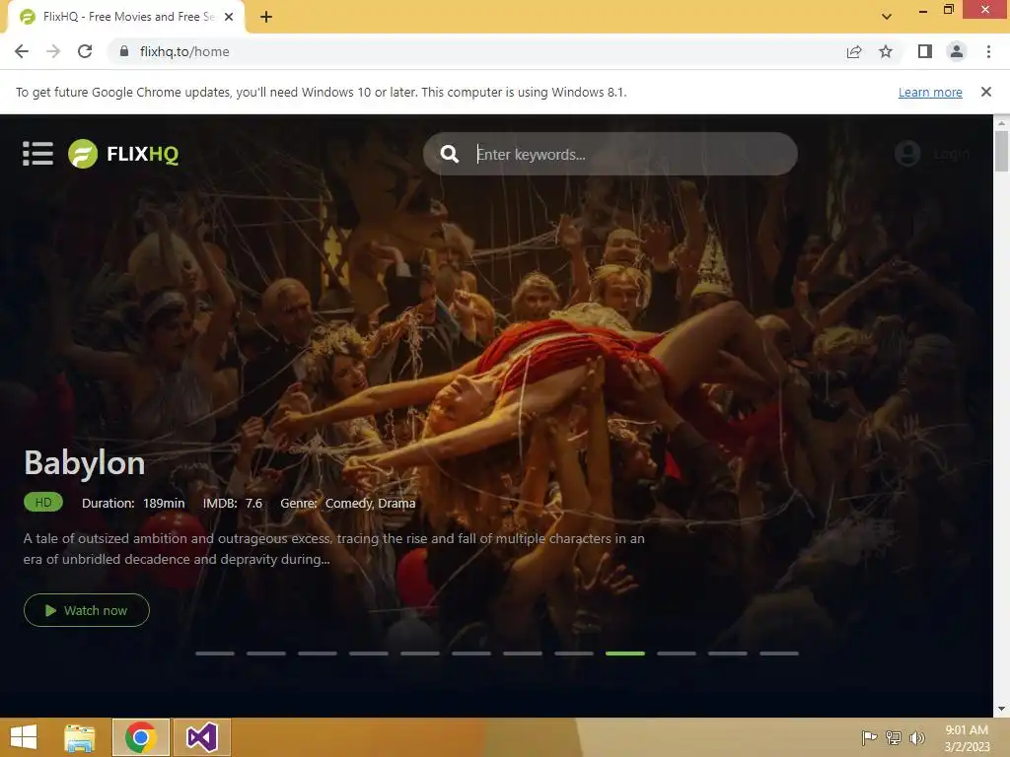Image resolution: width=1010 pixels, height=757 pixels.
Task: Click the network tray icon
Action: pos(894,737)
